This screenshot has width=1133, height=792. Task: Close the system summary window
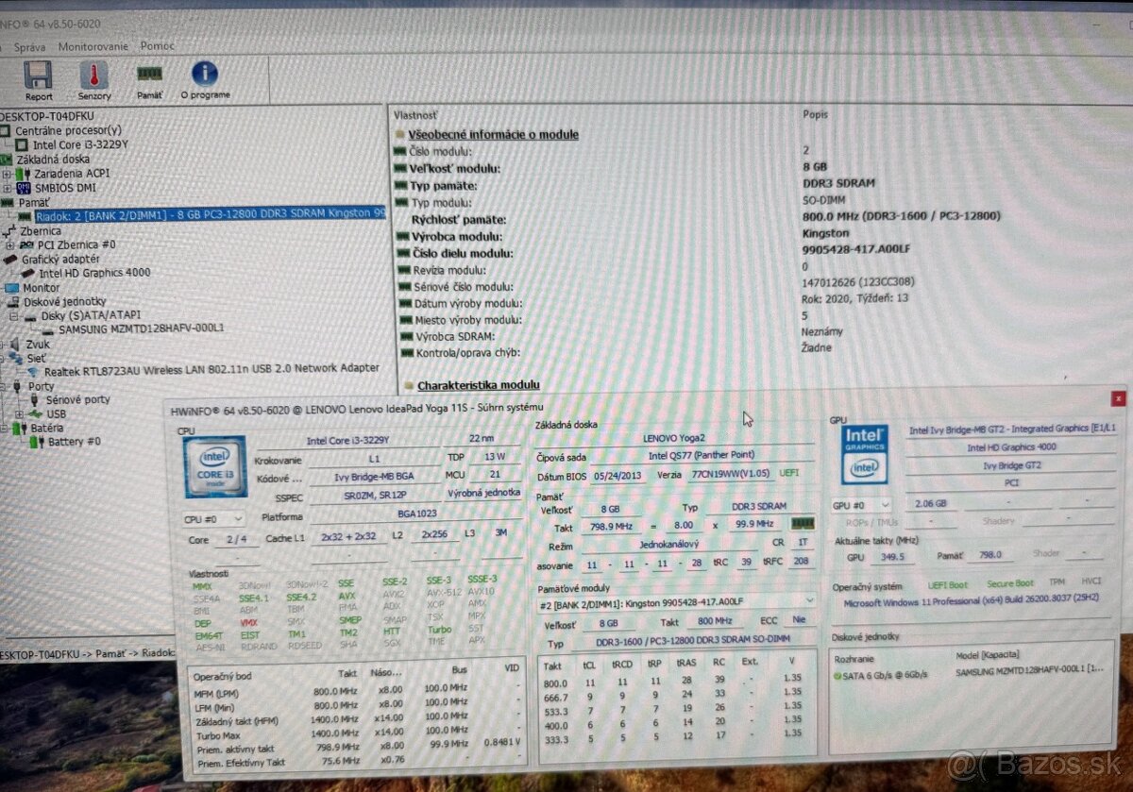point(1118,398)
